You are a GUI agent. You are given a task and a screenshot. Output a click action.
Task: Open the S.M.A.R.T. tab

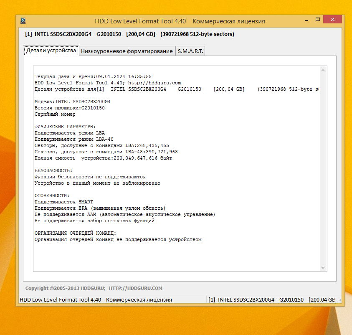pyautogui.click(x=190, y=51)
